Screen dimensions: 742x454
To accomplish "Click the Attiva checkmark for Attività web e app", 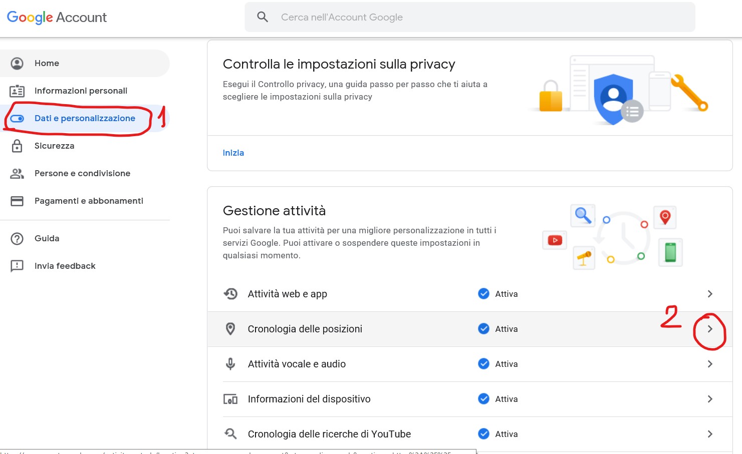I will click(x=483, y=294).
